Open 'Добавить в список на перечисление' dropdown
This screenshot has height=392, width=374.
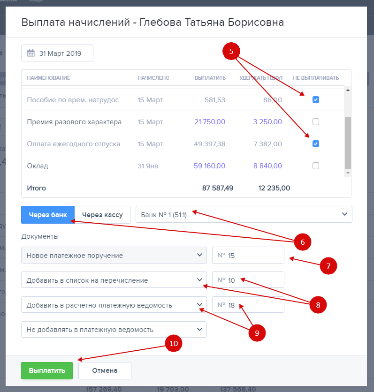(x=114, y=280)
